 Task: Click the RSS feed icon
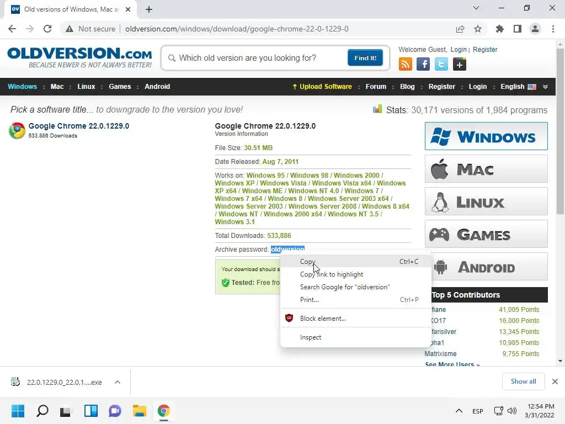(x=406, y=64)
